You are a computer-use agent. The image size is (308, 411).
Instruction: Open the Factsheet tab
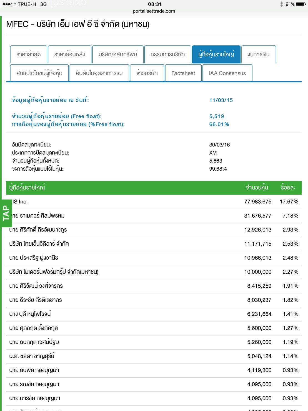coord(183,73)
